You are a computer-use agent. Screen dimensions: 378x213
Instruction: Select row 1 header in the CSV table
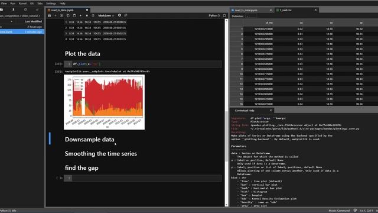click(x=236, y=29)
